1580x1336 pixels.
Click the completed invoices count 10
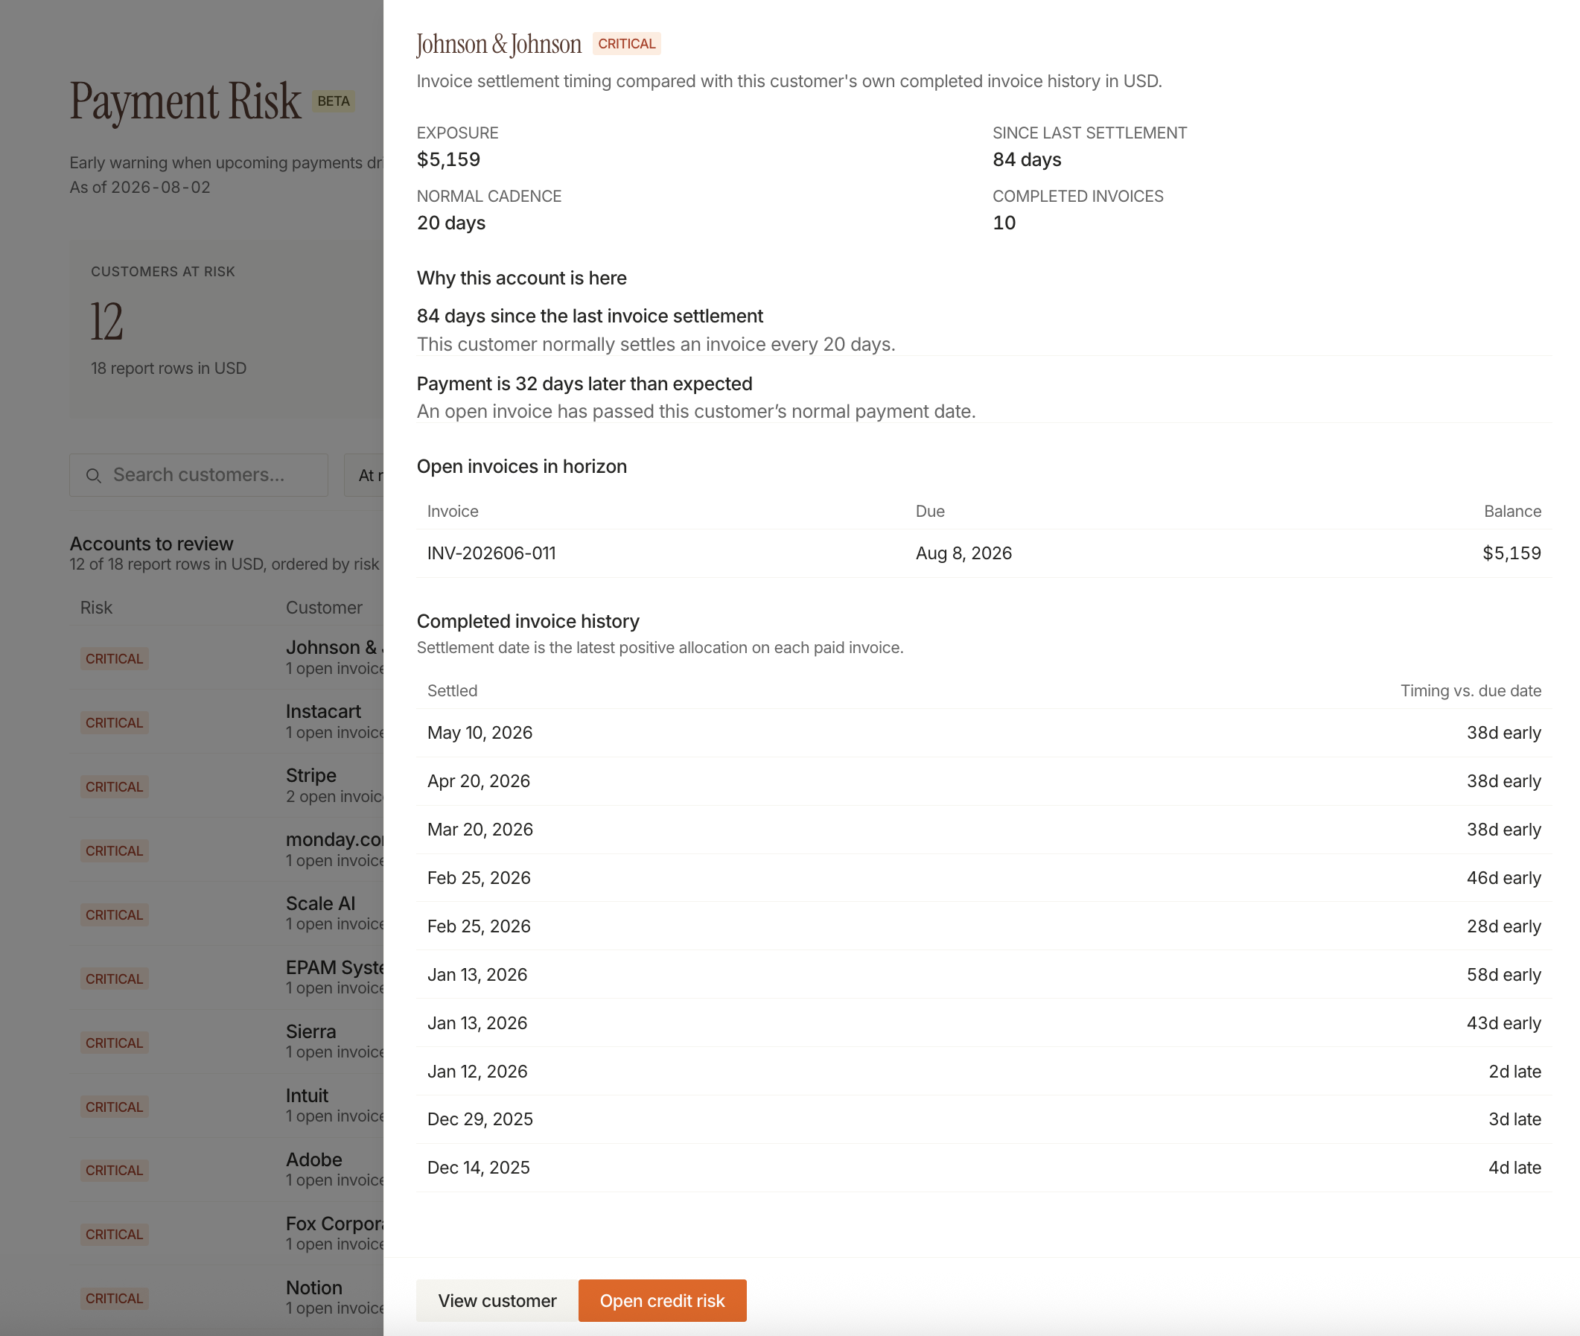(1004, 223)
